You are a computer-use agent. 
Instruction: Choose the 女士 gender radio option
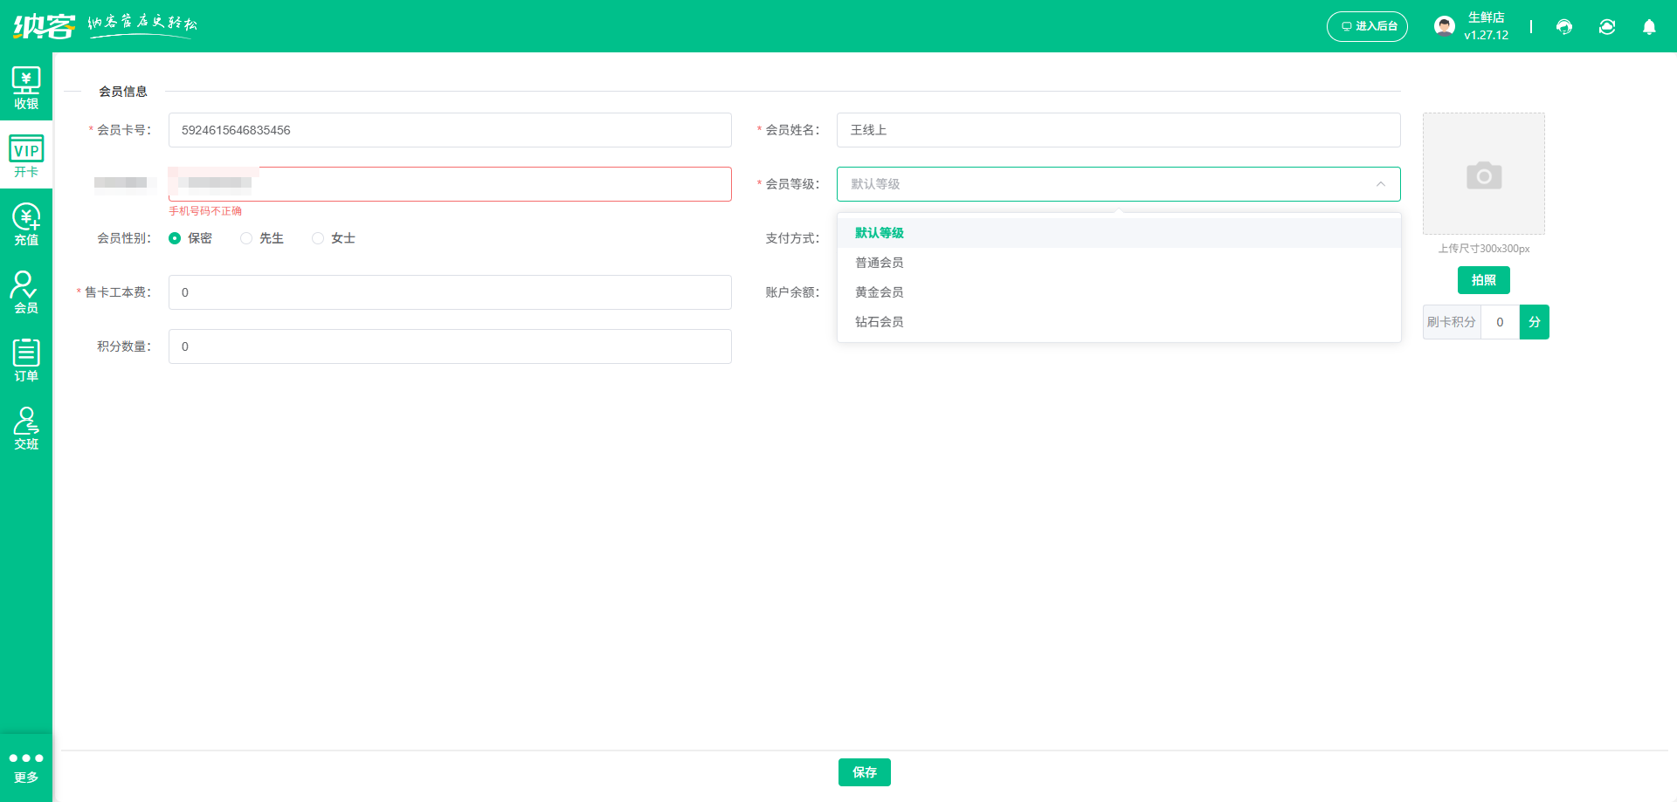[x=318, y=238]
